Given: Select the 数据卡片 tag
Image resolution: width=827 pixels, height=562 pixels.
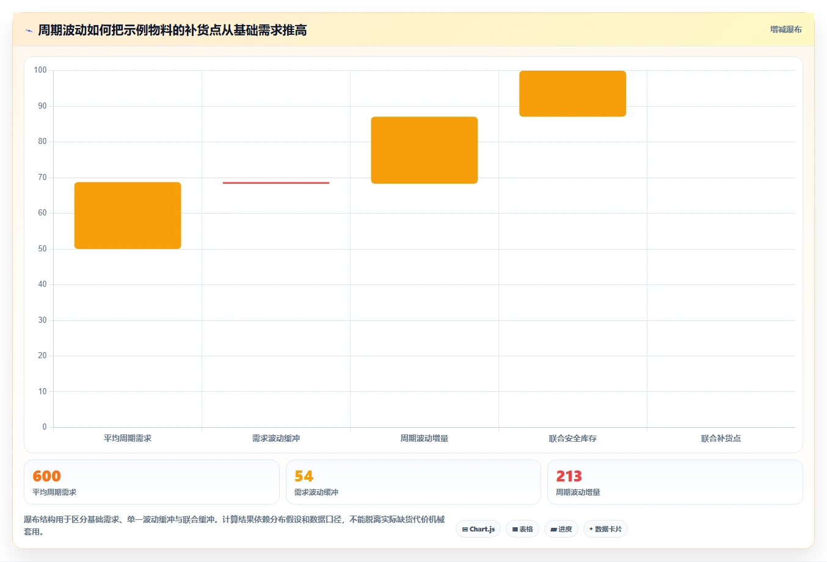Looking at the screenshot, I should pos(605,529).
